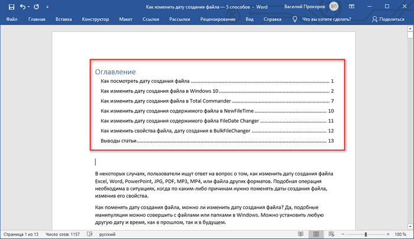The width and height of the screenshot is (414, 239).
Task: Click status bar 'Число слов: 1157'
Action: click(x=63, y=234)
